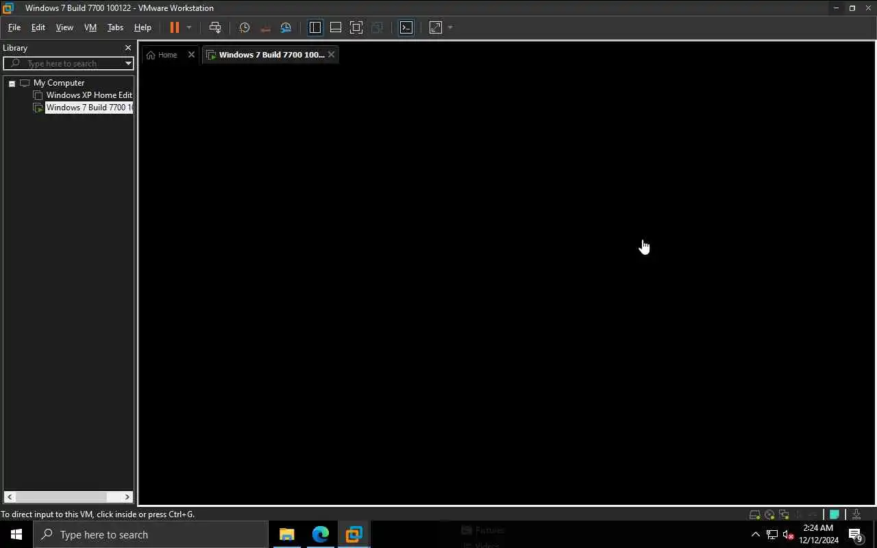Screen dimensions: 877x548
Task: Enter full screen mode
Action: [x=356, y=27]
